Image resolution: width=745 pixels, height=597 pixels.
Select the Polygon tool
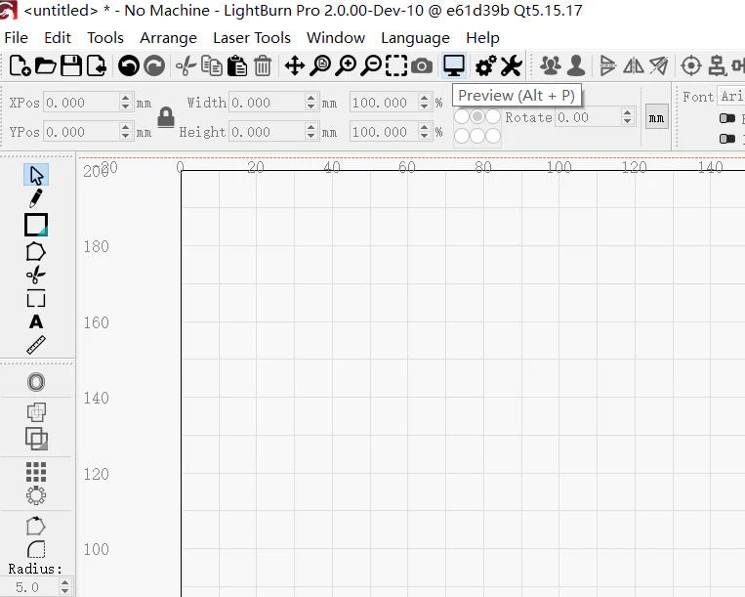tap(36, 251)
